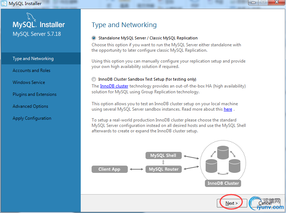286x213 pixels.
Task: Click the MySQL Shell diagram box
Action: pos(163,156)
